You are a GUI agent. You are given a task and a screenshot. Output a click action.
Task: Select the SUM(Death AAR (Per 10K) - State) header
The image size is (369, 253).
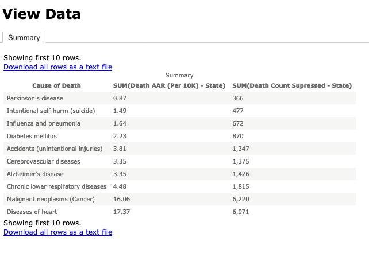point(169,85)
